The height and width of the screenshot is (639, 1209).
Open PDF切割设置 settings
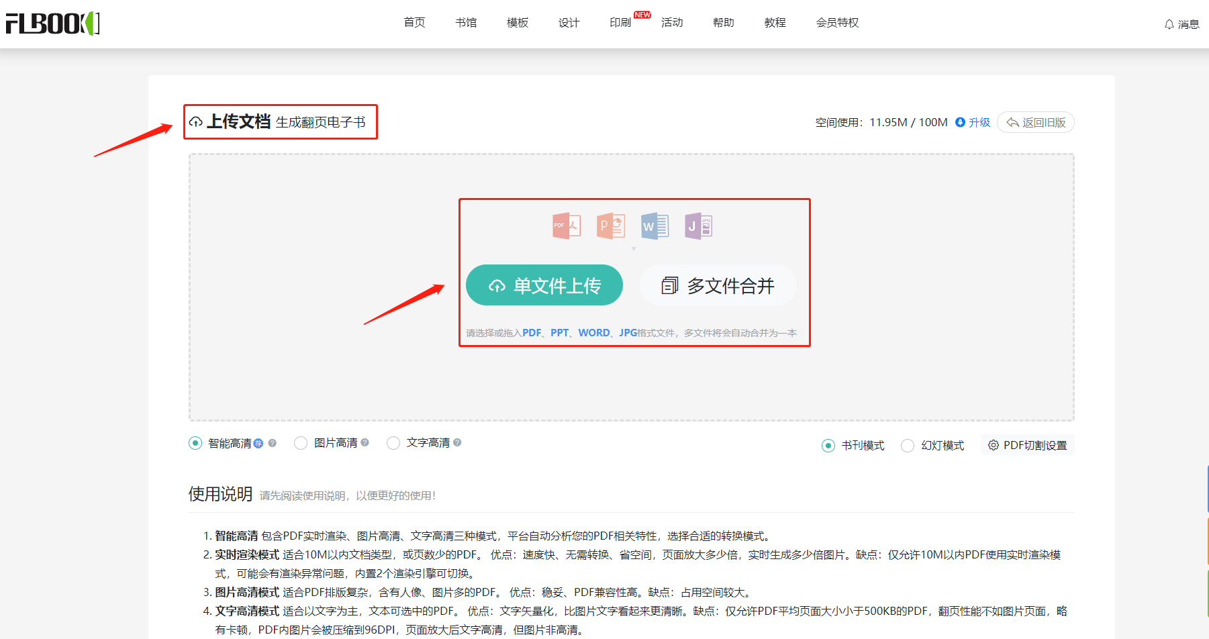tap(1028, 445)
